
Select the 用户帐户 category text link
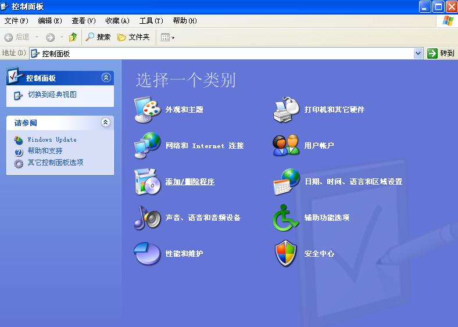[x=319, y=145]
